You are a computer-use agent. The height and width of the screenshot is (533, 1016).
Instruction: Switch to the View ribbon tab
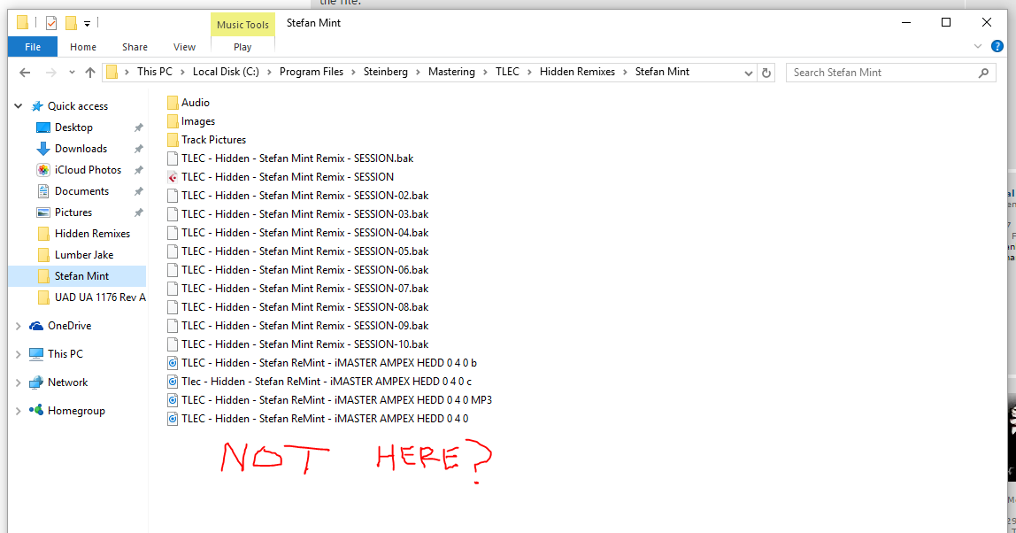click(x=184, y=47)
